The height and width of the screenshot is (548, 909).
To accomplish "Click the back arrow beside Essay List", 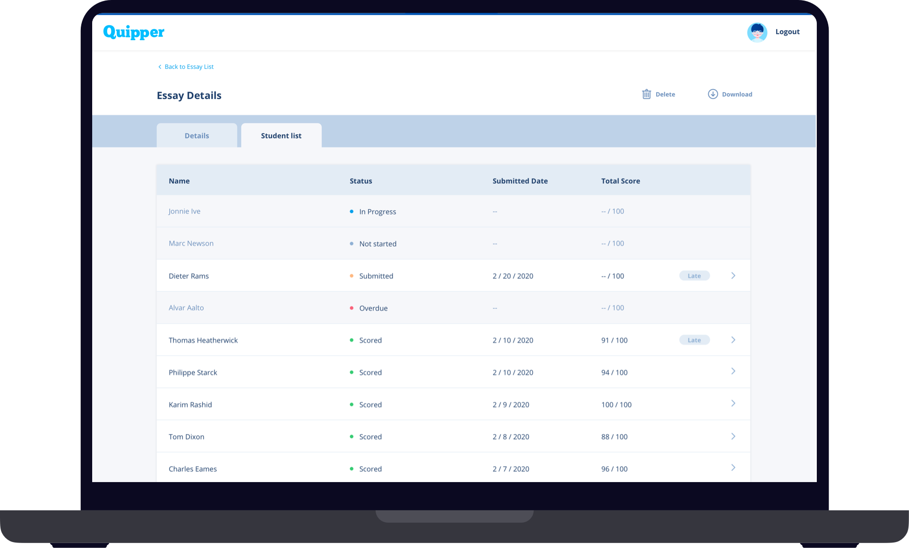I will pyautogui.click(x=160, y=67).
